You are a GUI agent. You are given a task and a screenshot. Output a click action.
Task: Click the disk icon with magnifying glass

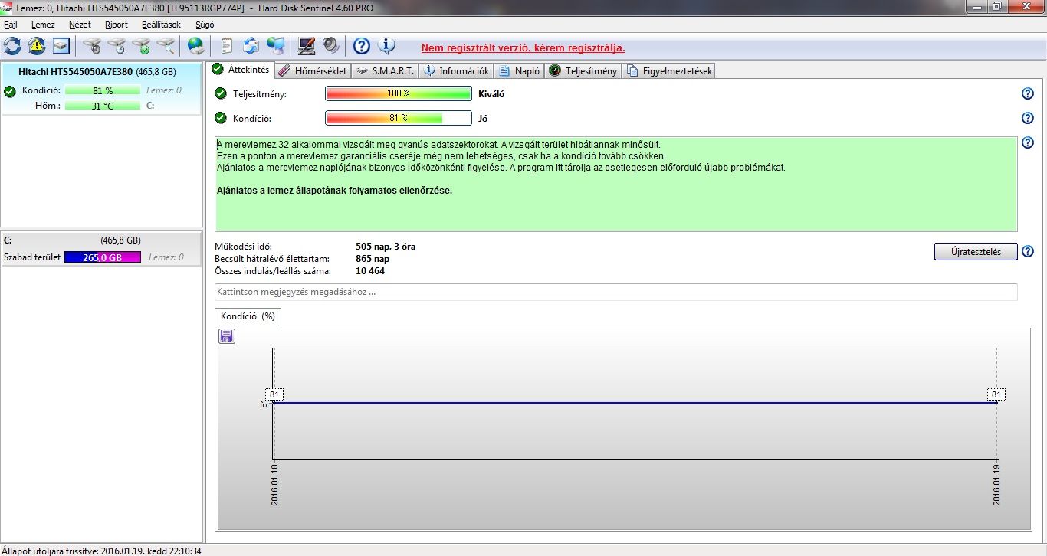166,46
